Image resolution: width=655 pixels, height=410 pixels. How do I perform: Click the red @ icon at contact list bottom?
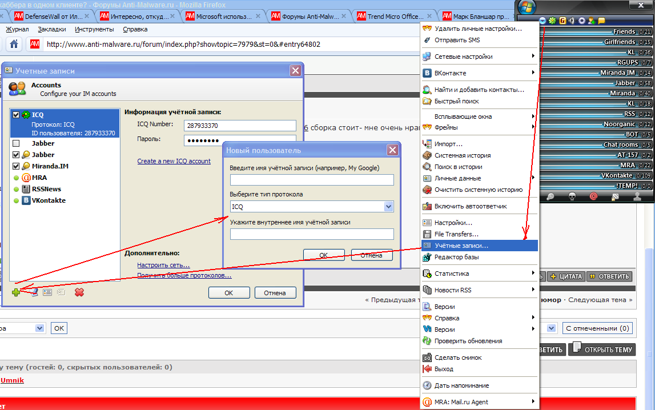click(593, 196)
